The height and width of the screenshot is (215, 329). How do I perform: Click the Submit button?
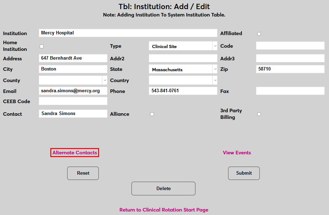(x=244, y=173)
